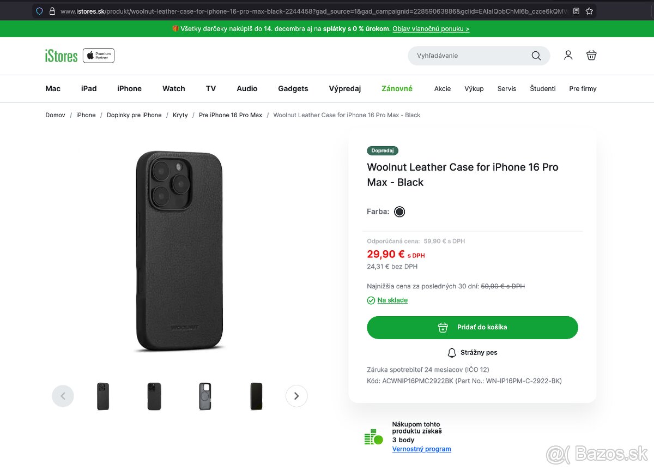654x470 pixels.
Task: Click the green stock checkmark icon
Action: coord(370,300)
